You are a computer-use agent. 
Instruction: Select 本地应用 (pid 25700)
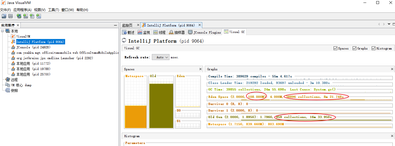30,74
